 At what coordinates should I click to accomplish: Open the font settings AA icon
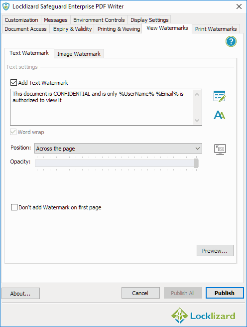point(219,115)
